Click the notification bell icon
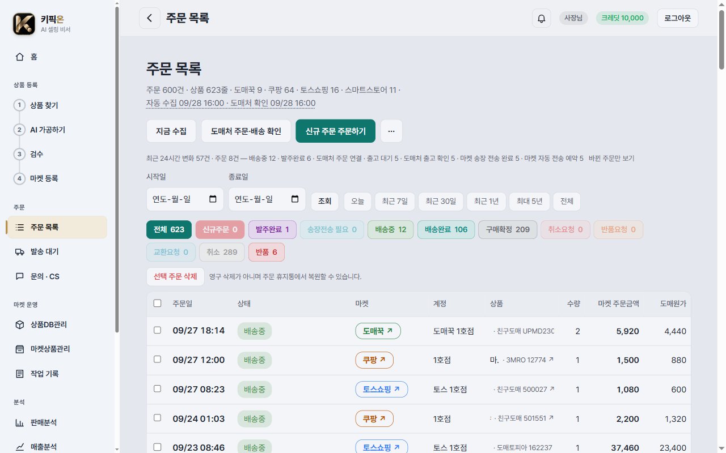Screen dimensions: 726x453 pos(541,18)
